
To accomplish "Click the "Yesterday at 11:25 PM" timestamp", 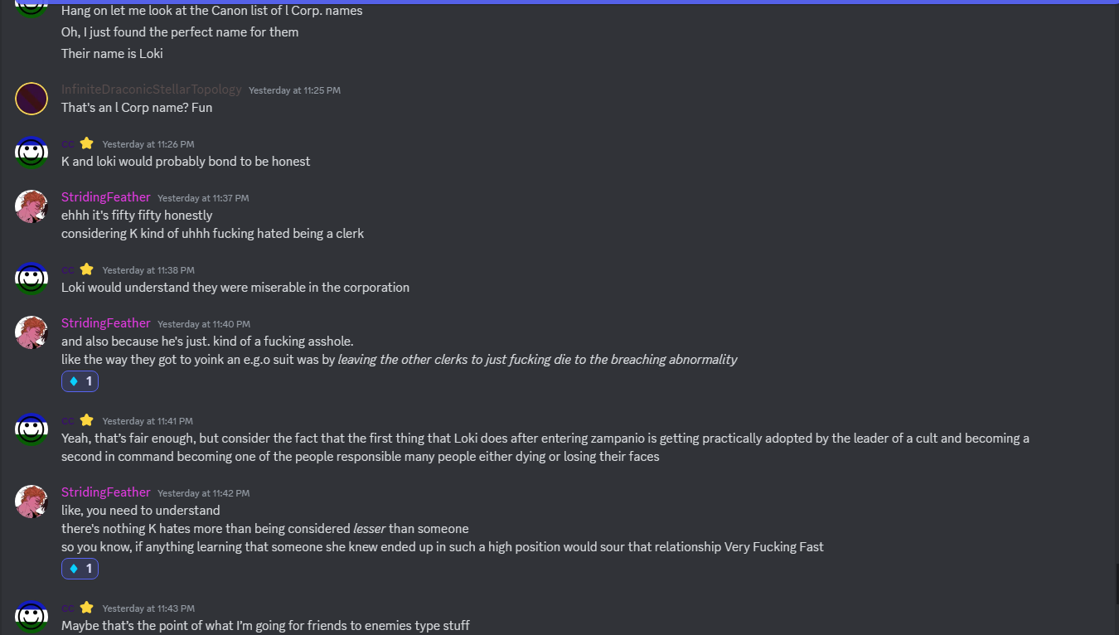I will [x=294, y=90].
